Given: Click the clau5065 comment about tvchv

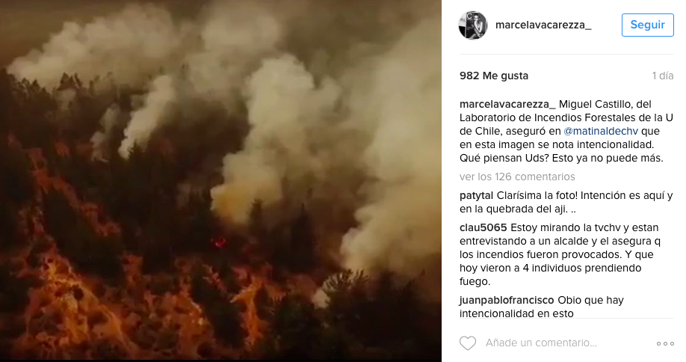Looking at the screenshot, I should click(x=560, y=254).
